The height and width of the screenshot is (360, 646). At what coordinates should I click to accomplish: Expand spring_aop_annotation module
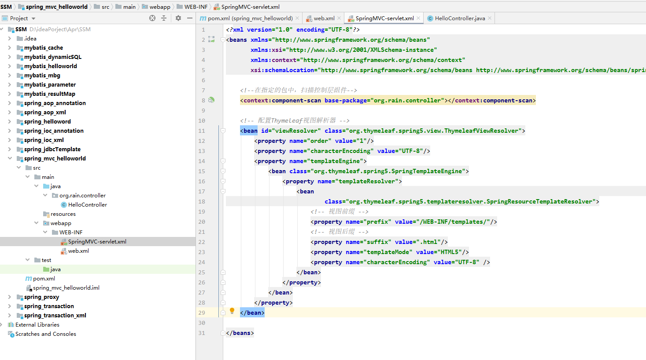tap(10, 103)
